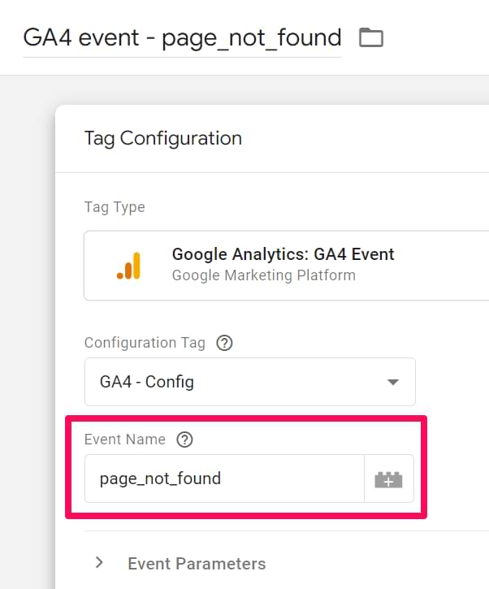
Task: Rename the tag title GA4 event - page_not_found
Action: pos(182,37)
